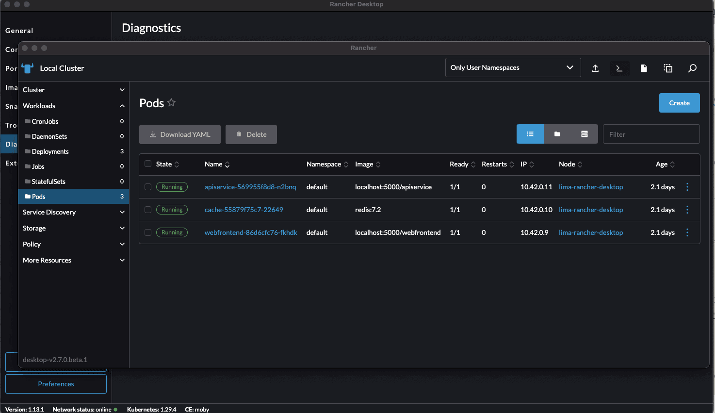
Task: Download the KubeConfig file icon
Action: [644, 68]
